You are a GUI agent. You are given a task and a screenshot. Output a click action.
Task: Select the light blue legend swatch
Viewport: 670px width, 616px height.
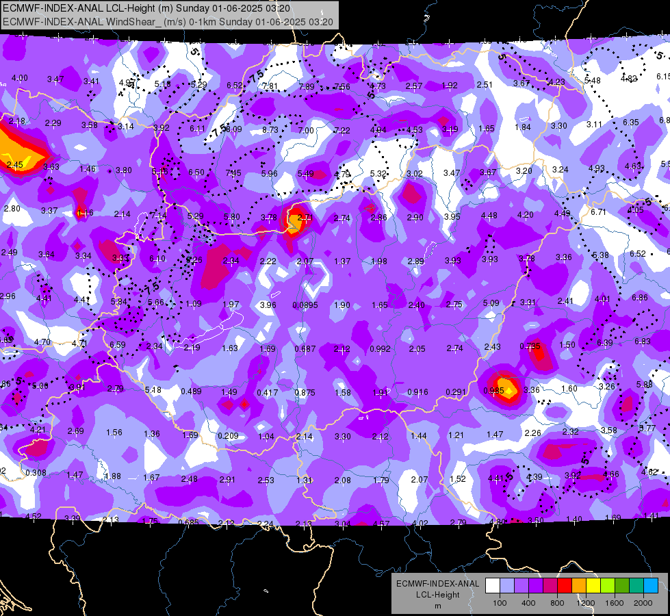pyautogui.click(x=507, y=586)
